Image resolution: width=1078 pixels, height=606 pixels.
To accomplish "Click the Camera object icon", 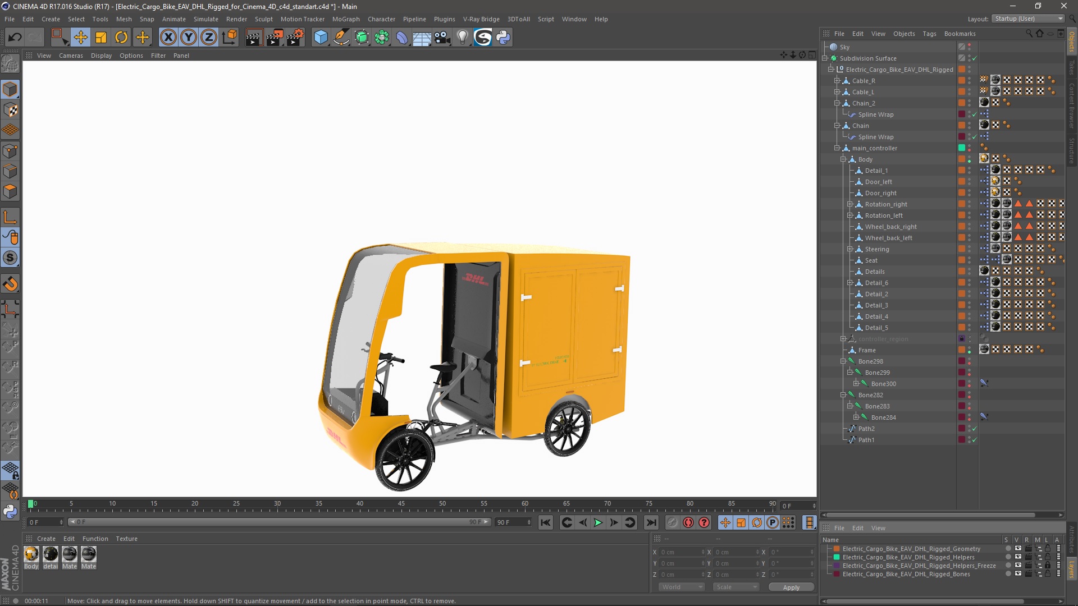I will 442,38.
